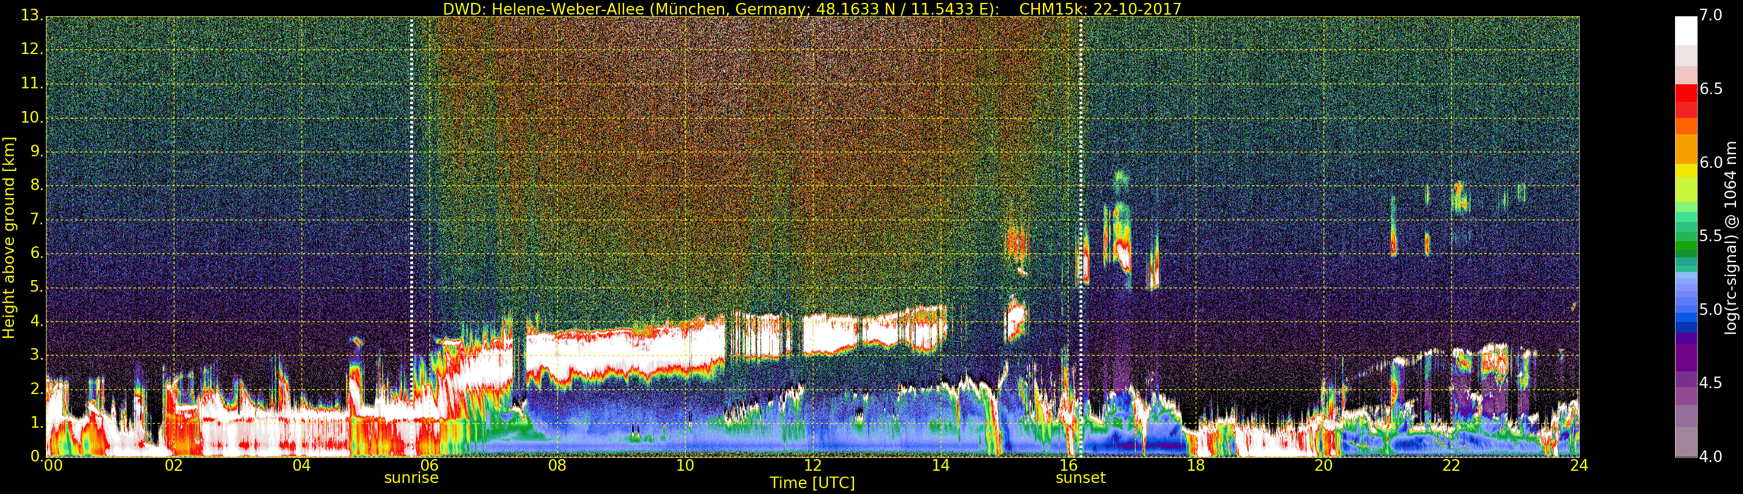Click the '4.' height axis tick

click(37, 321)
